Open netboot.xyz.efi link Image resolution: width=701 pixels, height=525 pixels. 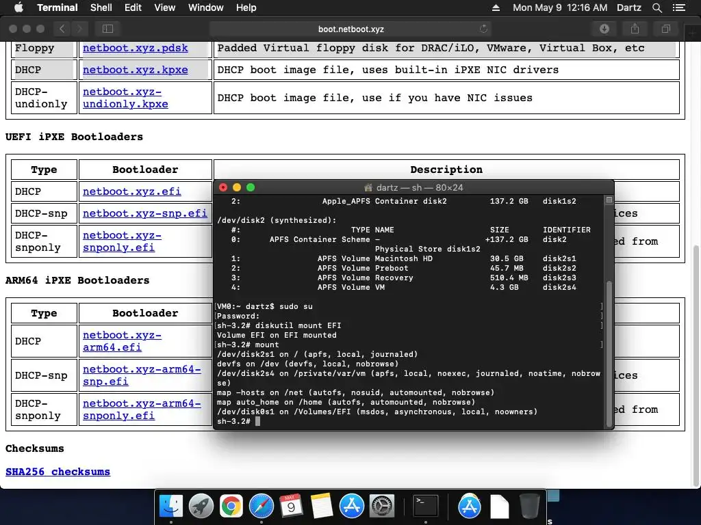132,191
